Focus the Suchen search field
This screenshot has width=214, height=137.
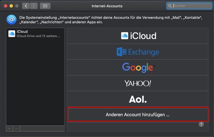pyautogui.click(x=189, y=6)
